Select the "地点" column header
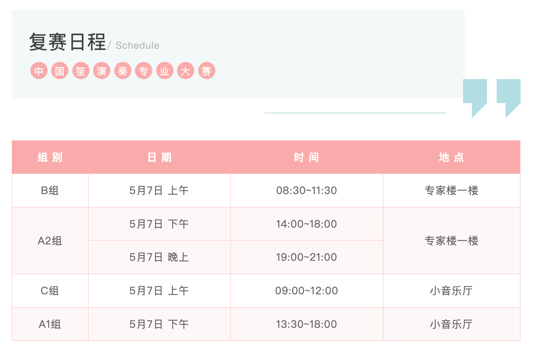The image size is (533, 349). [x=451, y=157]
